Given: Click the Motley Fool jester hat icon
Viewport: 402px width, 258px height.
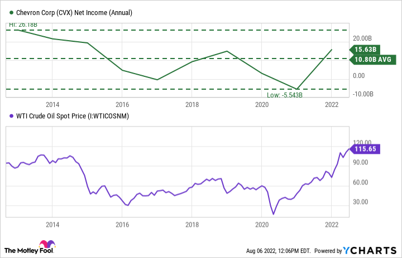Looking at the screenshot, I should pos(45,246).
